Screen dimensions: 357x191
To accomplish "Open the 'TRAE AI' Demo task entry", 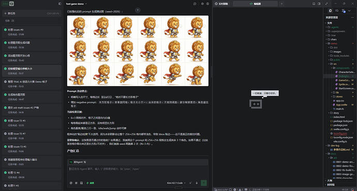I will [32, 84].
